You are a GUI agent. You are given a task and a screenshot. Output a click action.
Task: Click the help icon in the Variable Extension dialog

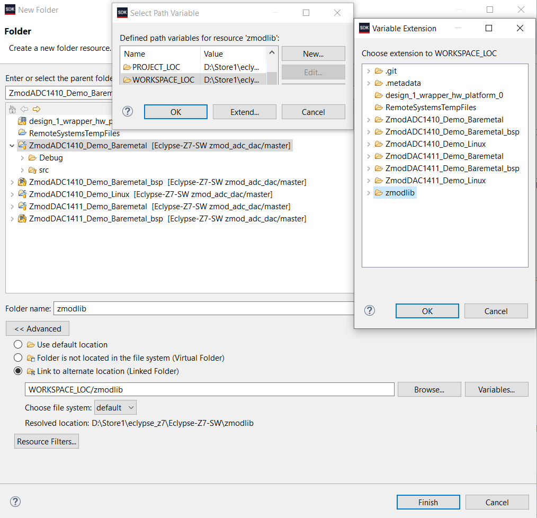370,310
